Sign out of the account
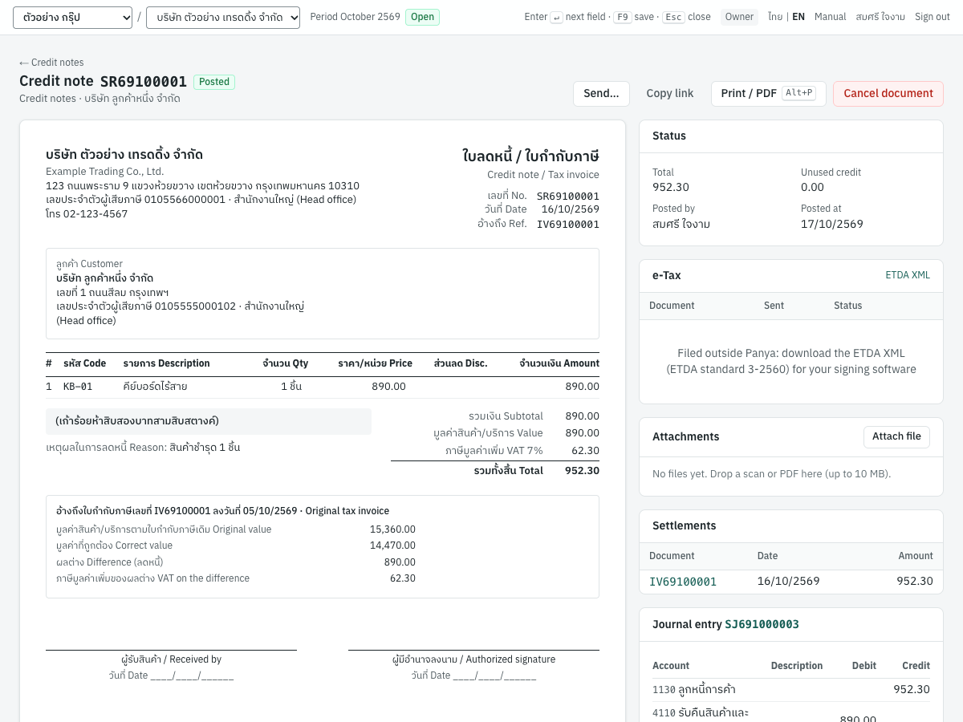 point(933,17)
